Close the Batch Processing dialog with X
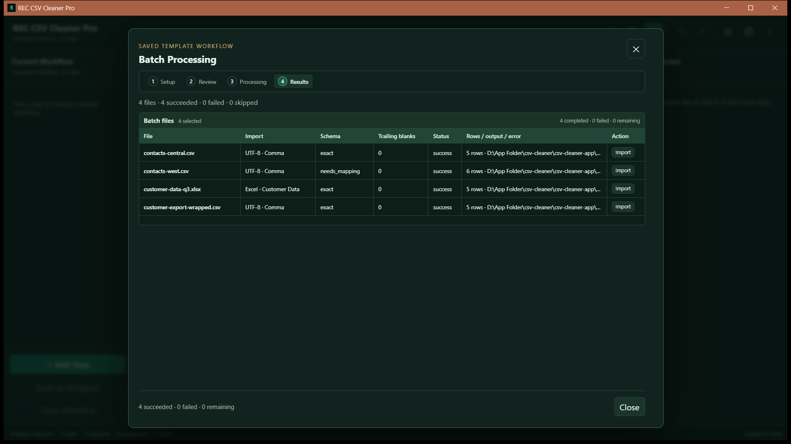The width and height of the screenshot is (791, 444). click(x=636, y=49)
